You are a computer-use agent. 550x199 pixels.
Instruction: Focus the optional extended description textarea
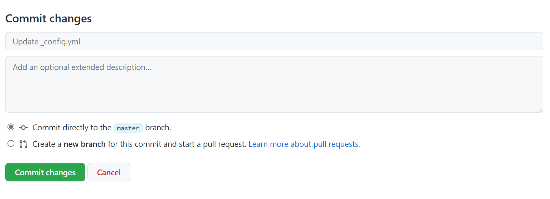tap(274, 88)
